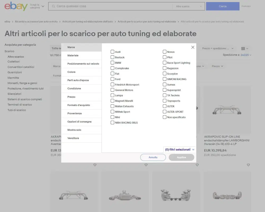Viewport: 265px width, 212px height.
Task: Open the Posizionamento sul veicolo tab
Action: tap(81, 64)
